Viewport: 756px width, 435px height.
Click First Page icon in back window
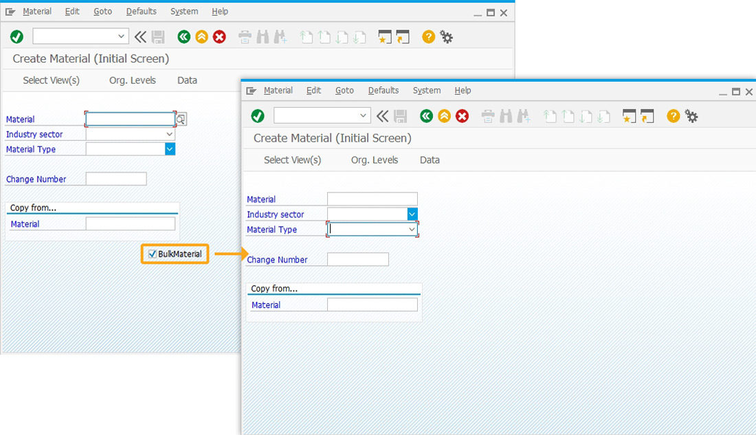click(306, 36)
